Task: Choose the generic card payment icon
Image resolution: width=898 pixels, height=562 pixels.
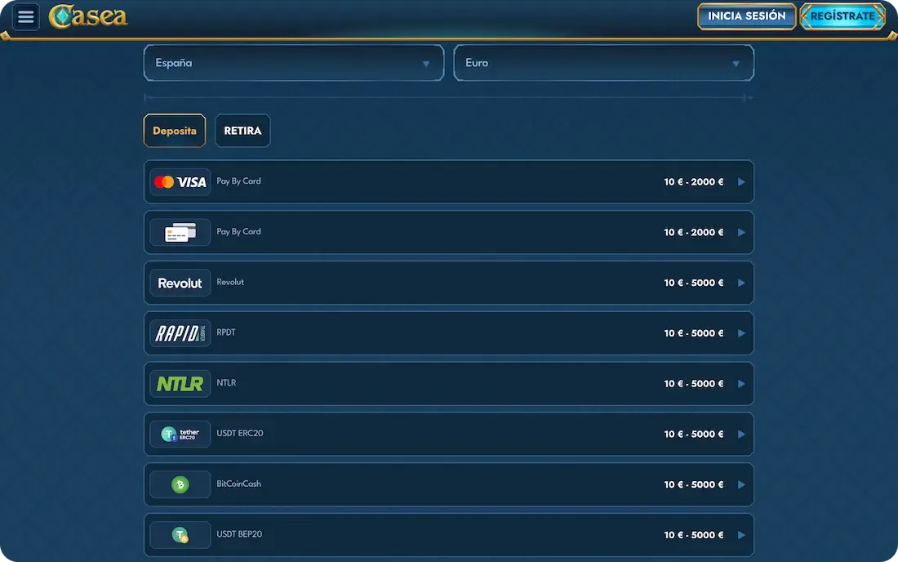Action: (x=180, y=233)
